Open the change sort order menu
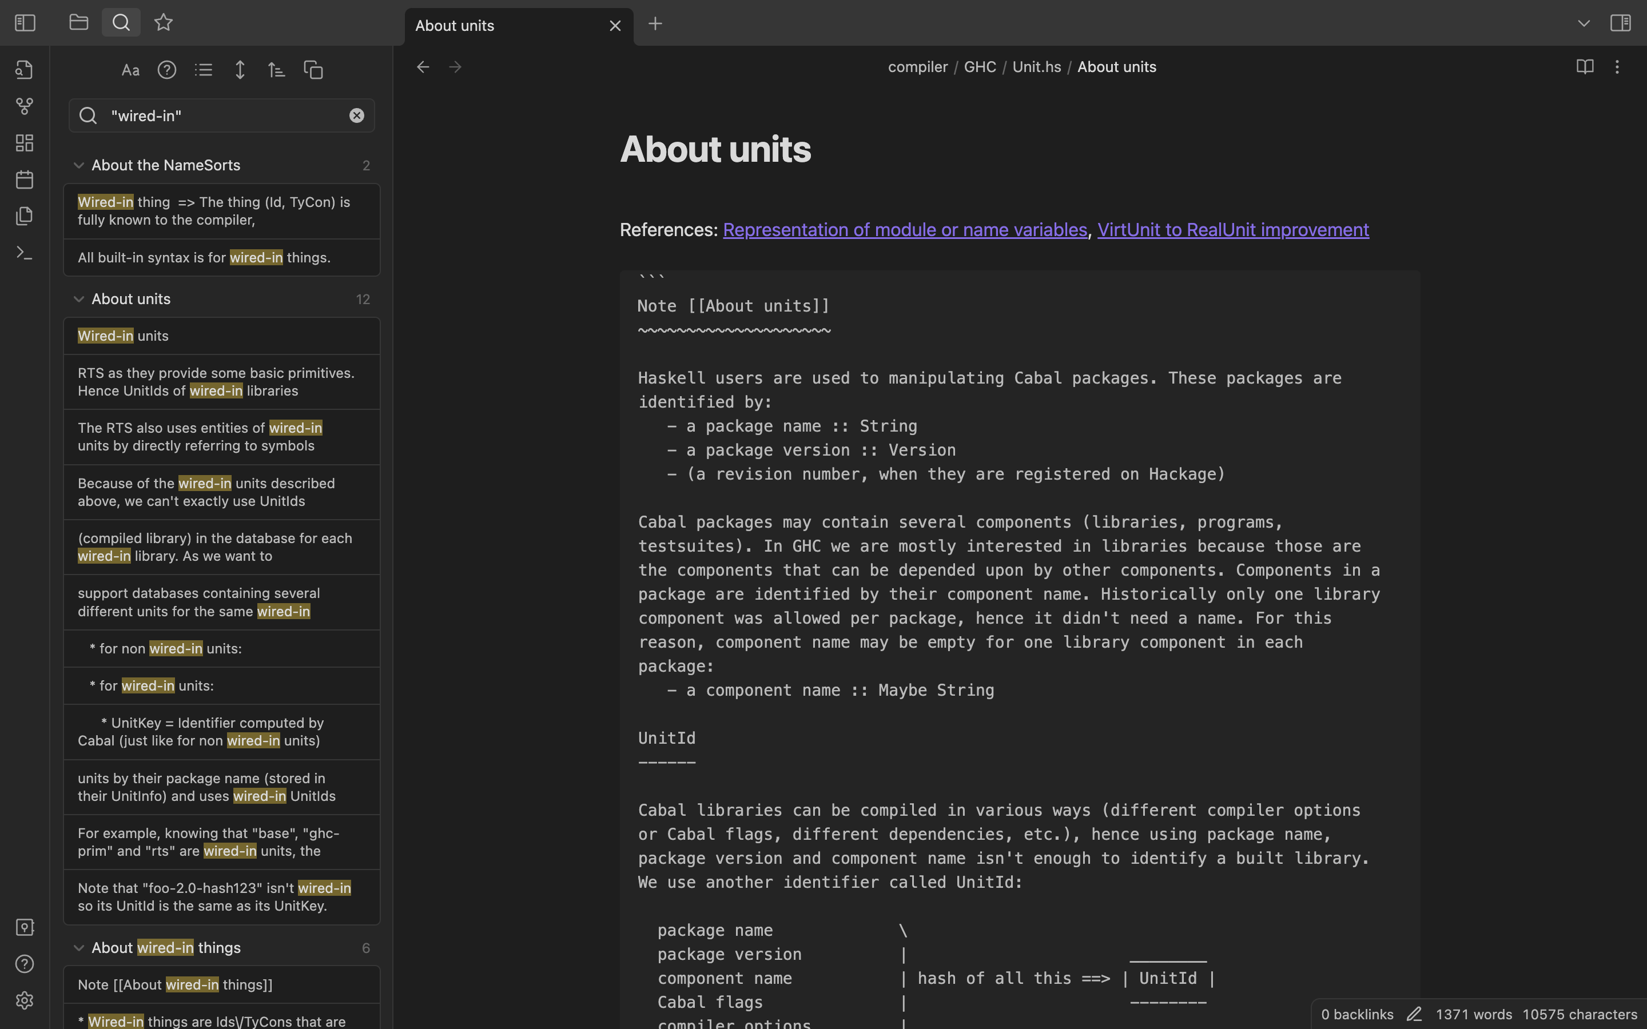1647x1029 pixels. pyautogui.click(x=276, y=70)
